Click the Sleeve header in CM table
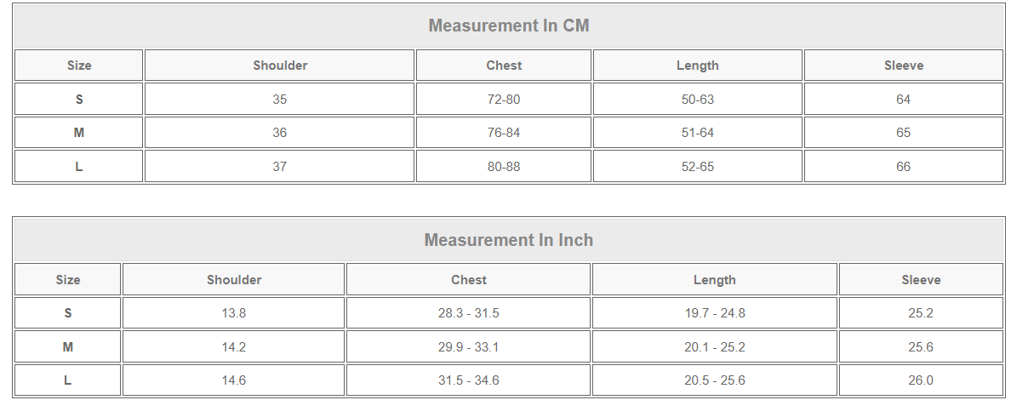The width and height of the screenshot is (1011, 400). (903, 66)
